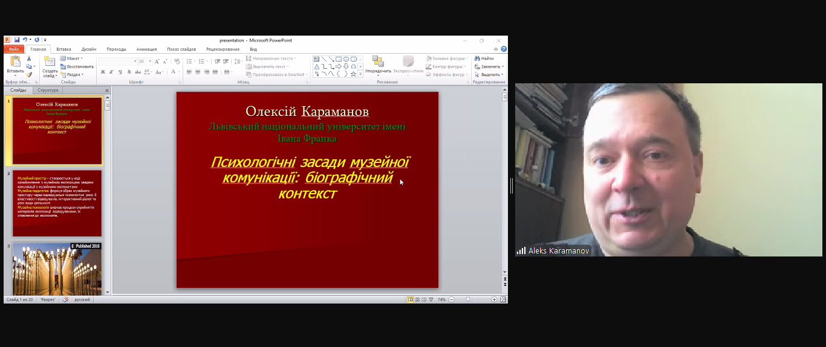
Task: Check spelling icon in the status bar
Action: click(65, 299)
